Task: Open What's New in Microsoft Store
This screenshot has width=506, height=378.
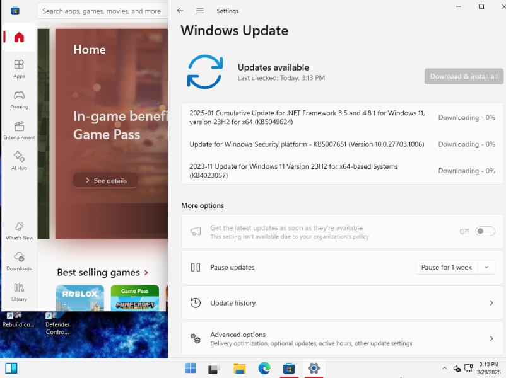Action: point(19,231)
